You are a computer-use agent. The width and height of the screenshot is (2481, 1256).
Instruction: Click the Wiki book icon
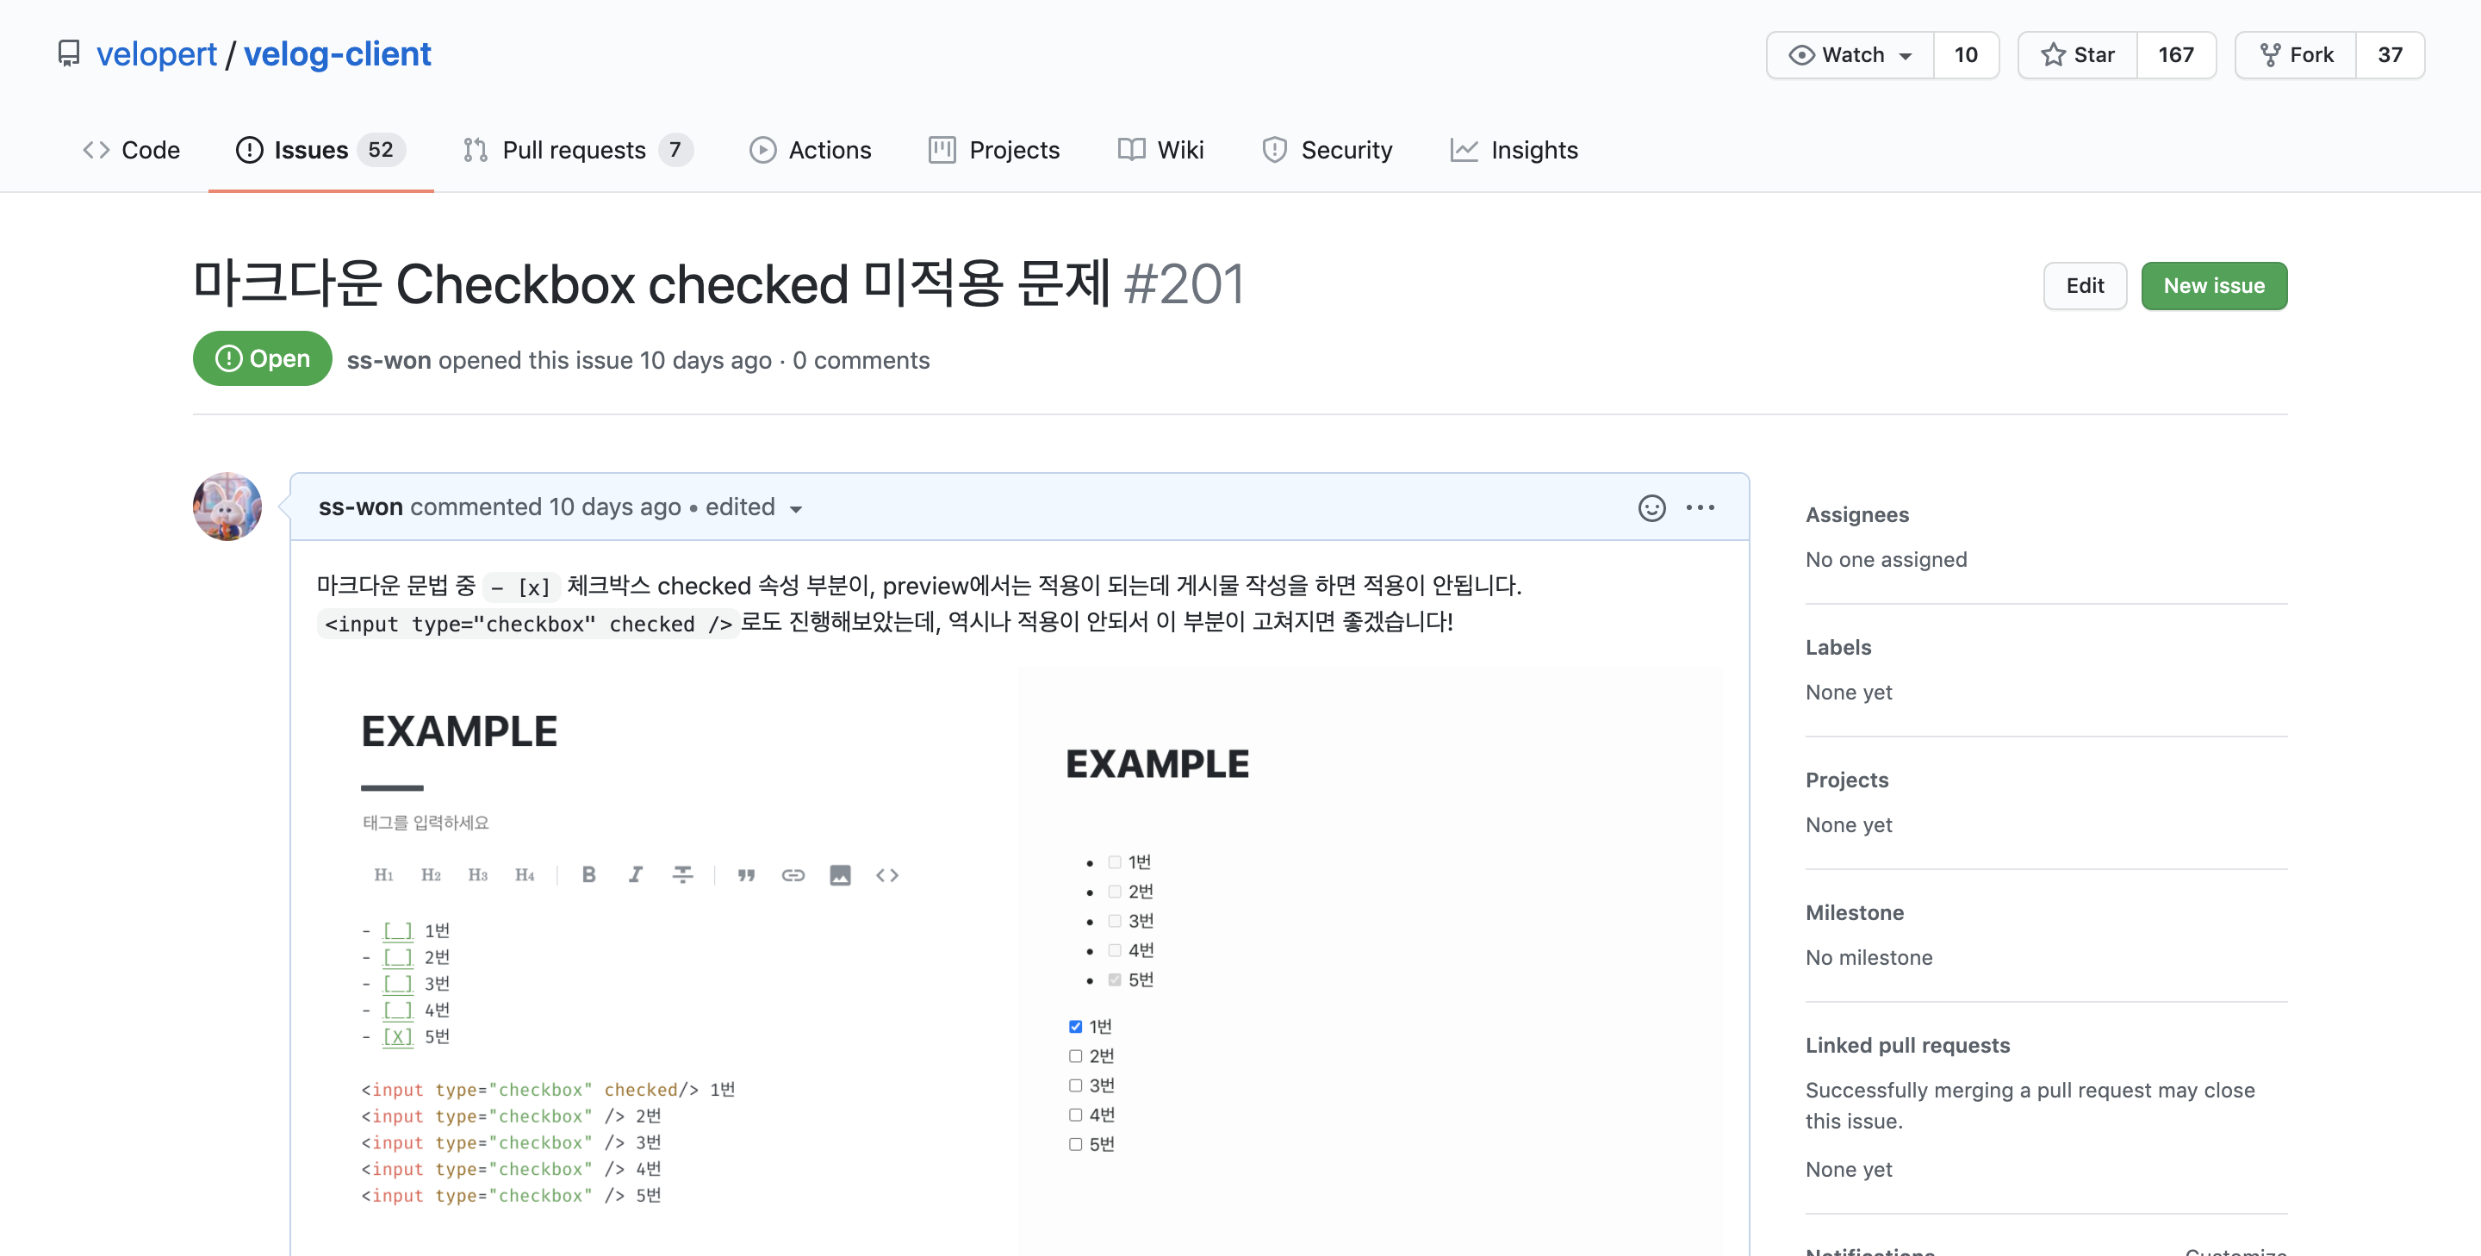click(x=1131, y=150)
